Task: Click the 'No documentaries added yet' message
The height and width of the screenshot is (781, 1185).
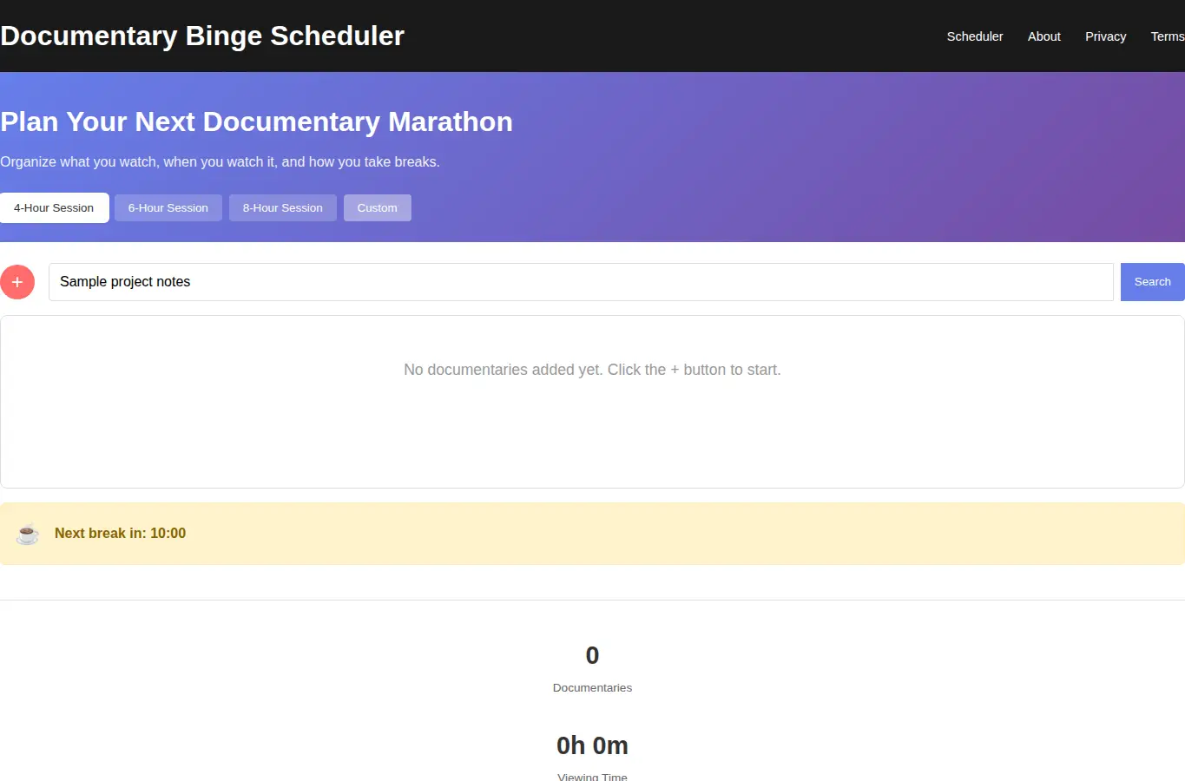Action: click(x=592, y=370)
